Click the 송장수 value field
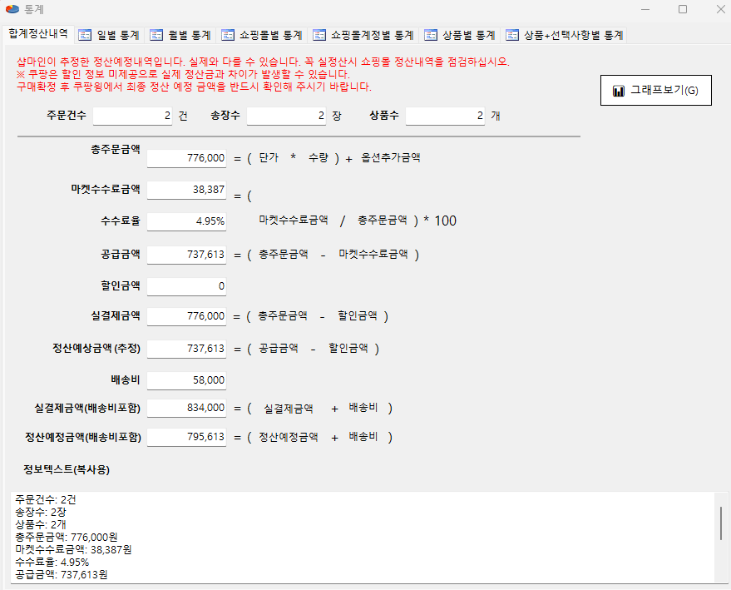The height and width of the screenshot is (590, 731). [x=286, y=117]
